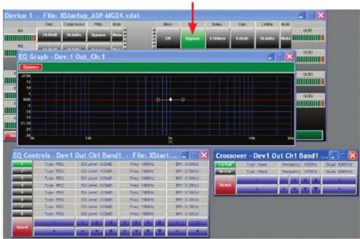This screenshot has height=239, width=360.
Task: Select the Lo Cut crossover row button
Action: pos(225,164)
